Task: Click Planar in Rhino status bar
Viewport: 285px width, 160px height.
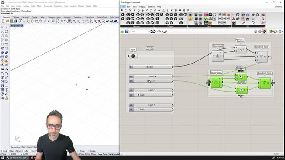Action: [94, 154]
